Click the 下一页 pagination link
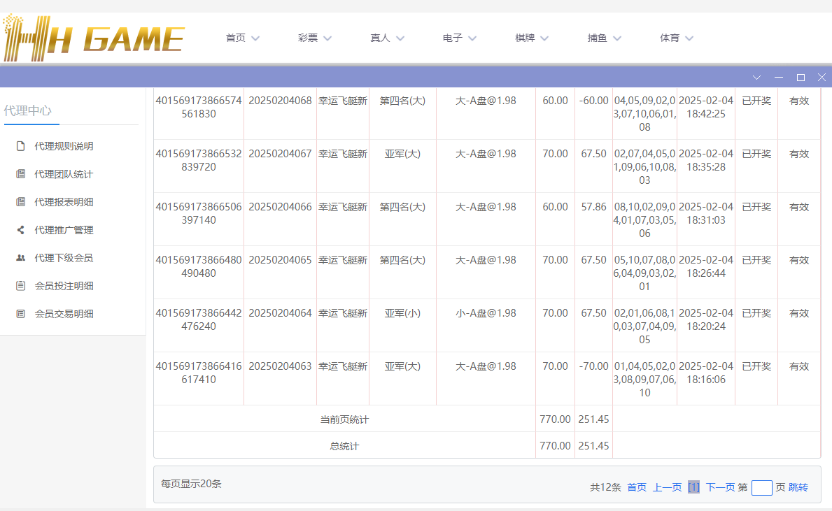Viewport: 832px width, 511px height. [x=720, y=487]
